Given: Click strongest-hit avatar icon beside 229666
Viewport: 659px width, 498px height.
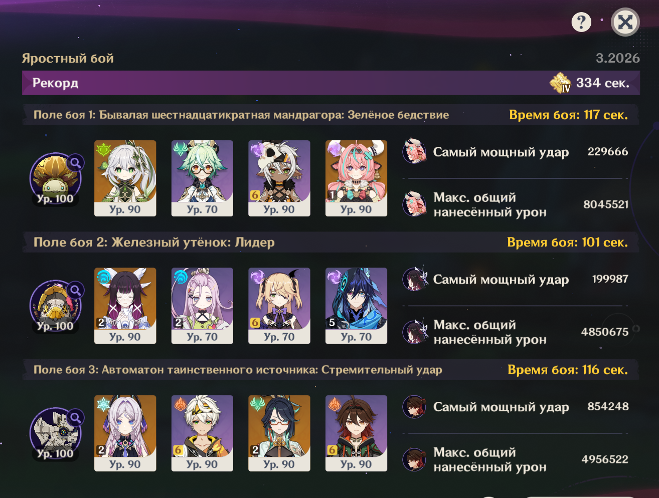Looking at the screenshot, I should (x=415, y=151).
